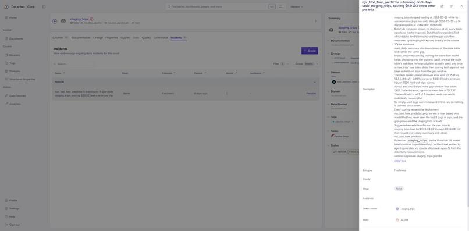Collapse the left sidebar toggle icon
Image resolution: width=469 pixels, height=231 pixels.
point(44,7)
